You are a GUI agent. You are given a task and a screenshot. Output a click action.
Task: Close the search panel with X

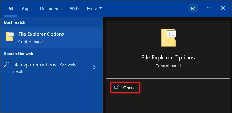pyautogui.click(x=223, y=8)
